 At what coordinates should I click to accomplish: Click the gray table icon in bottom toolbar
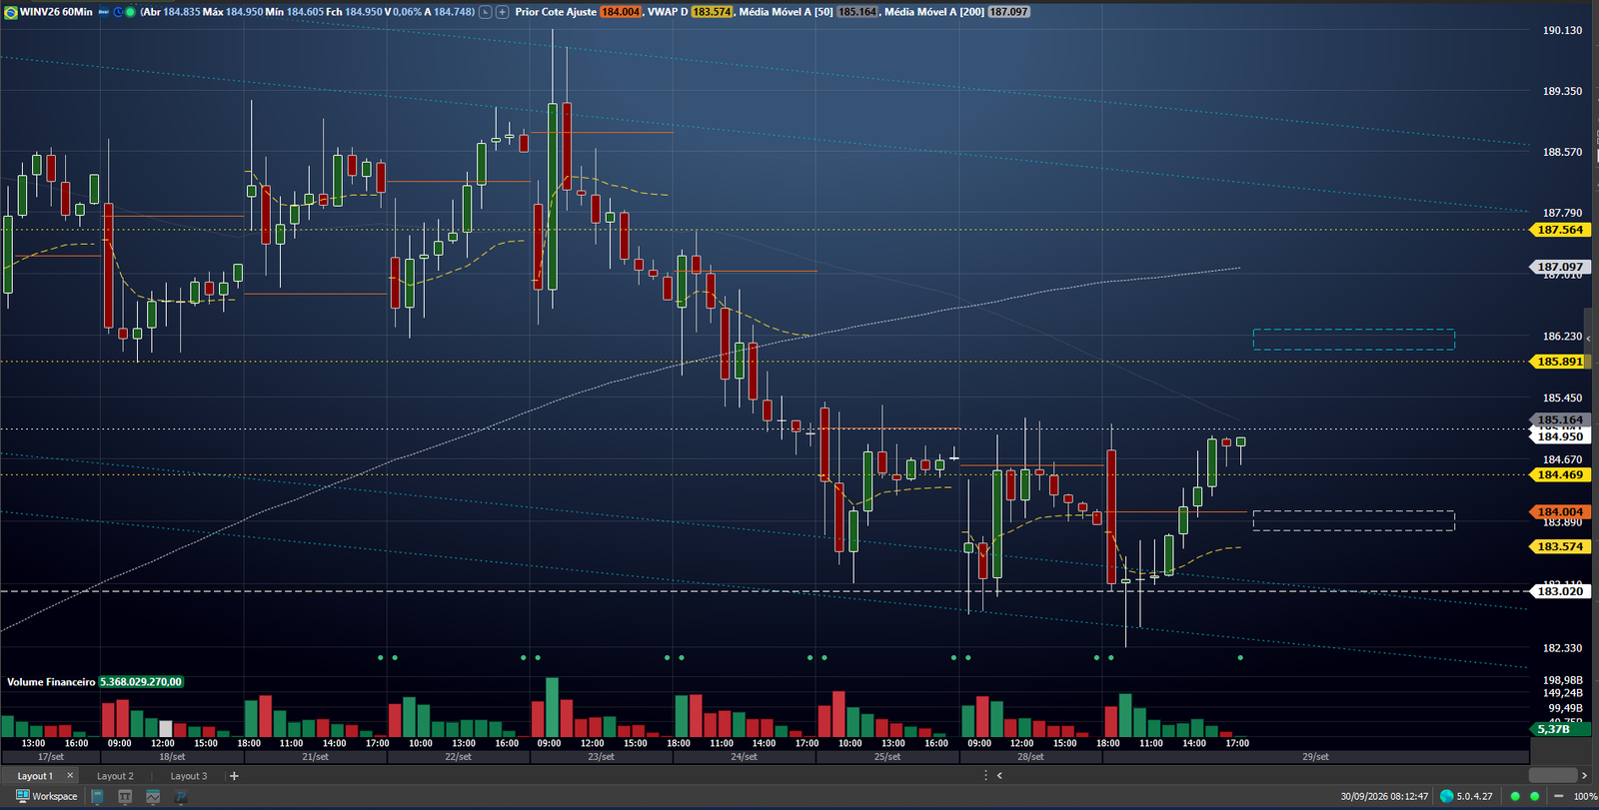point(125,796)
